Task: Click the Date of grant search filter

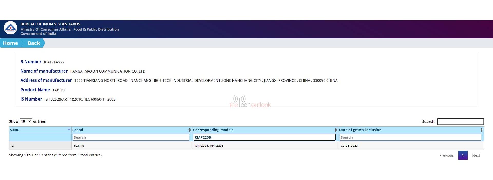Action: click(410, 137)
